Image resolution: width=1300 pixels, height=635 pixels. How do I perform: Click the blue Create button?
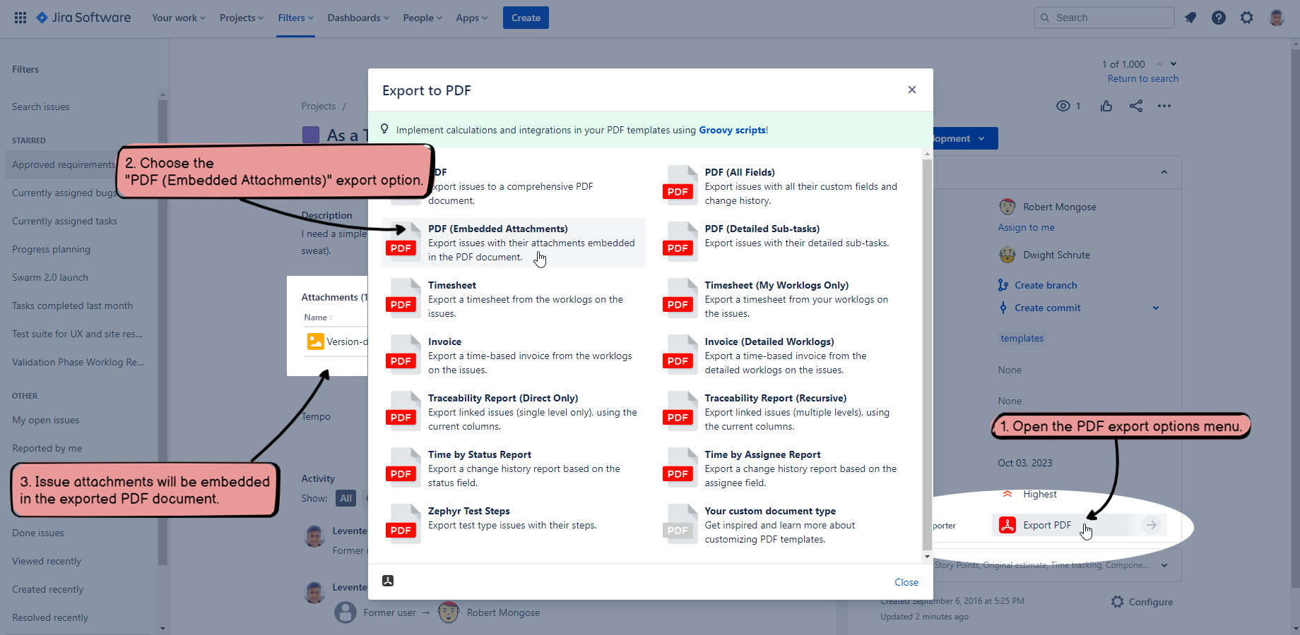[x=526, y=18]
